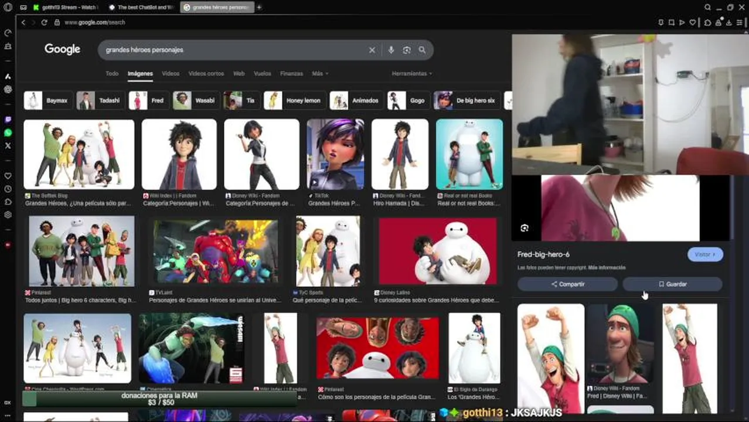This screenshot has height=422, width=749.
Task: Open the TVLaint armored heroes image
Action: pyautogui.click(x=216, y=252)
